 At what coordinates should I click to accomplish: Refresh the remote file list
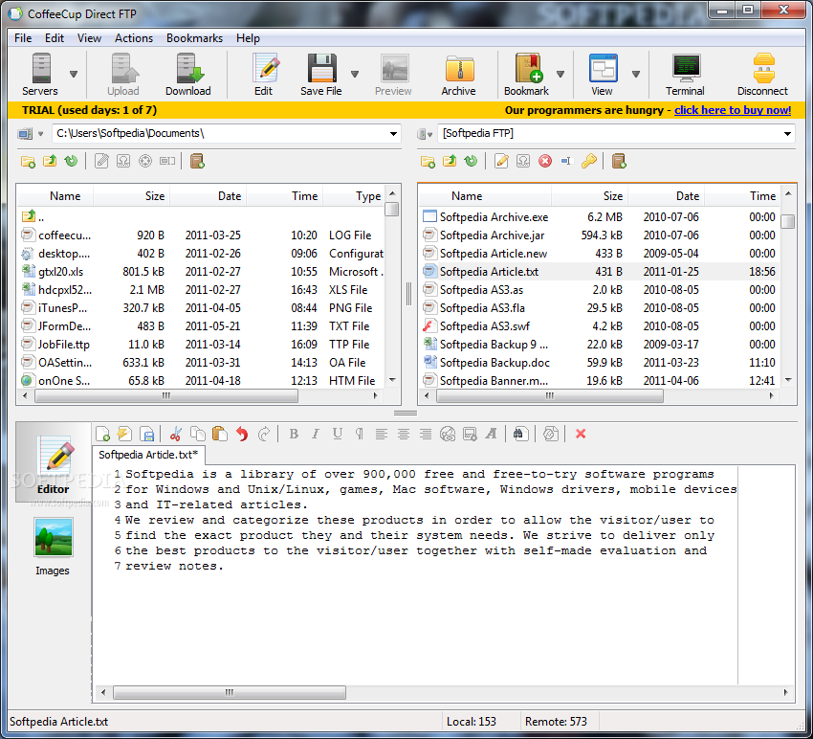pos(471,161)
